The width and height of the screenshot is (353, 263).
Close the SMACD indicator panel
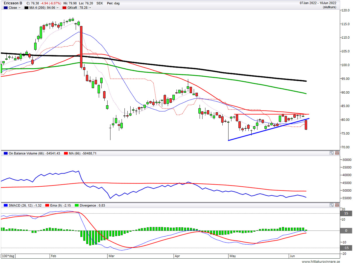337,205
